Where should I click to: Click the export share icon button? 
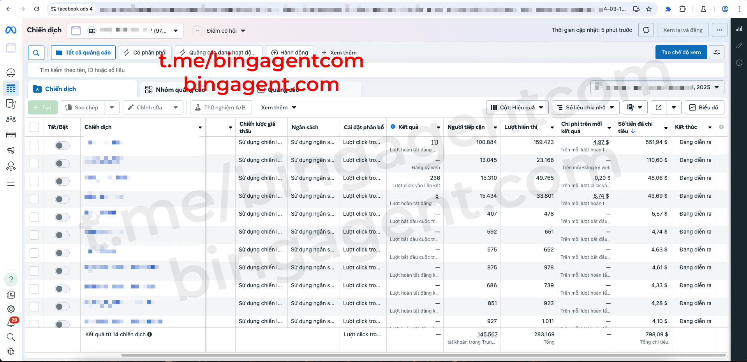pyautogui.click(x=659, y=107)
